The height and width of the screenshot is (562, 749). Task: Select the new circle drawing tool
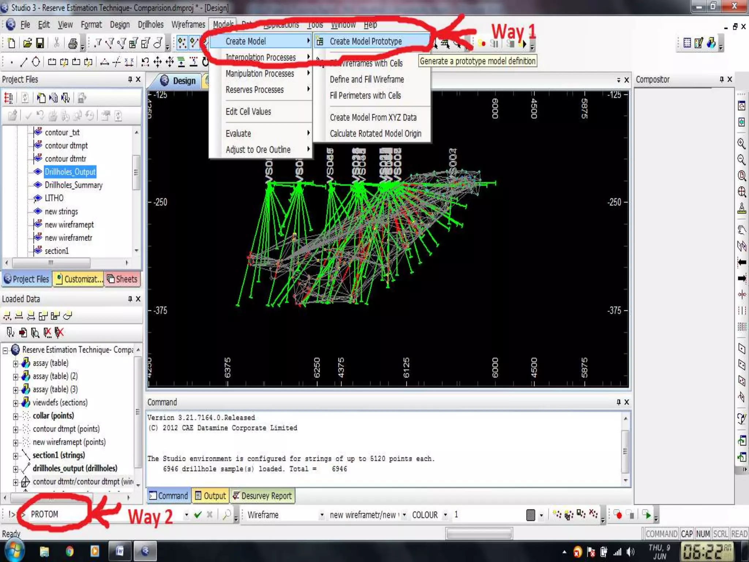click(36, 62)
